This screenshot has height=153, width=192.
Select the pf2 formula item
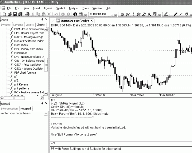16,80
